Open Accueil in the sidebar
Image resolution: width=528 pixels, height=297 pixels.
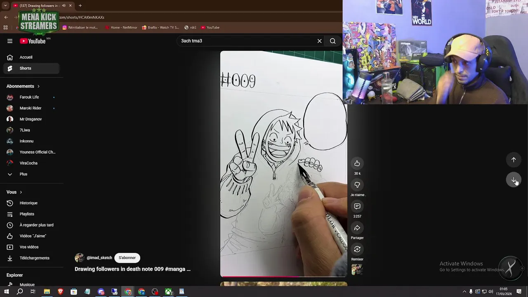click(31, 57)
